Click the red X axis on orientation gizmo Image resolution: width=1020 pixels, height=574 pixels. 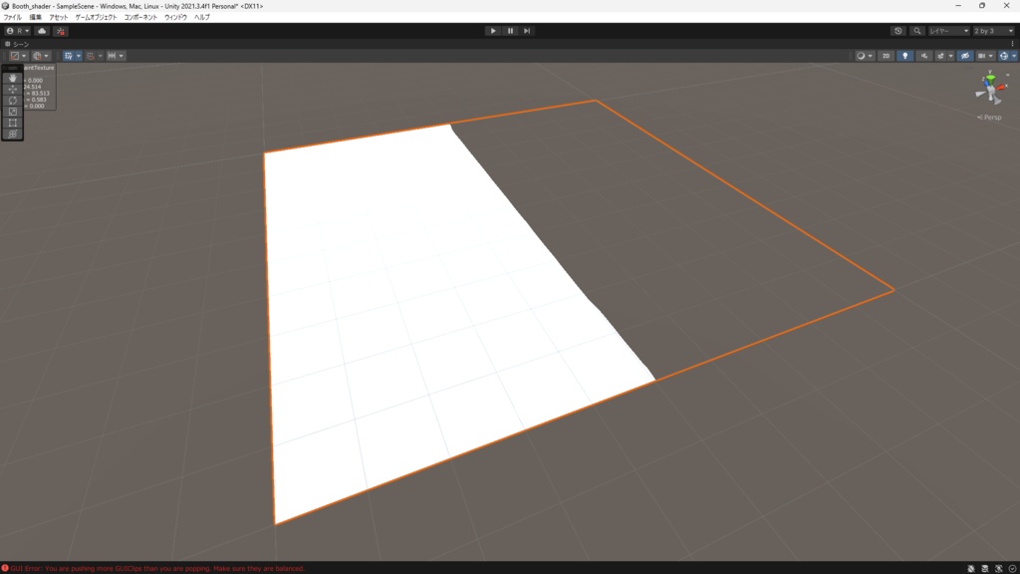(1001, 86)
